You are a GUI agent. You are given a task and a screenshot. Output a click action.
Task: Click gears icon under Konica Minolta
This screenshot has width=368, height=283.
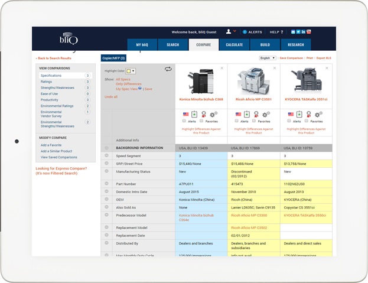coord(213,114)
